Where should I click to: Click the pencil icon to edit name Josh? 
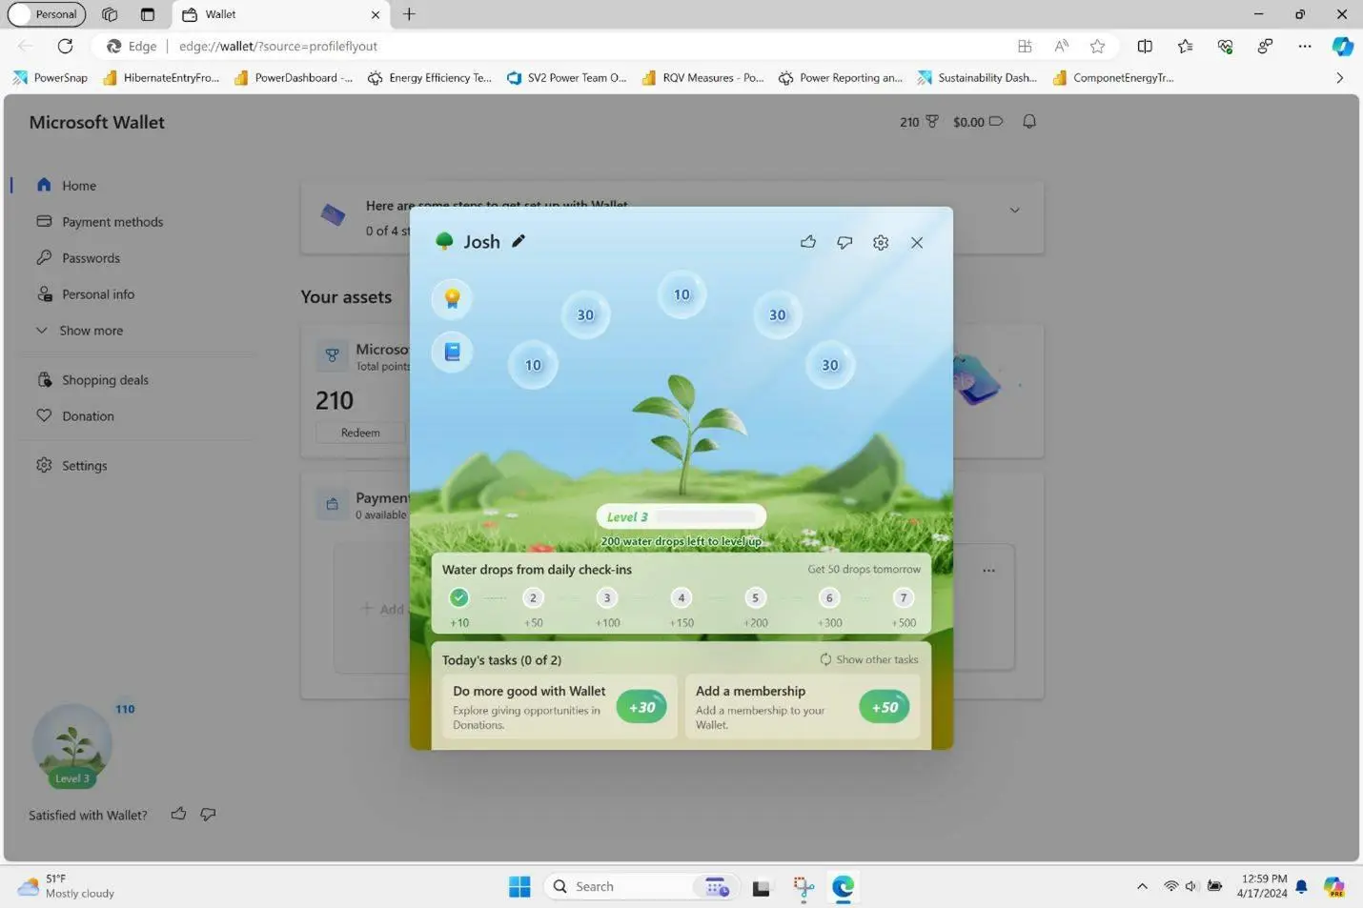coord(519,241)
